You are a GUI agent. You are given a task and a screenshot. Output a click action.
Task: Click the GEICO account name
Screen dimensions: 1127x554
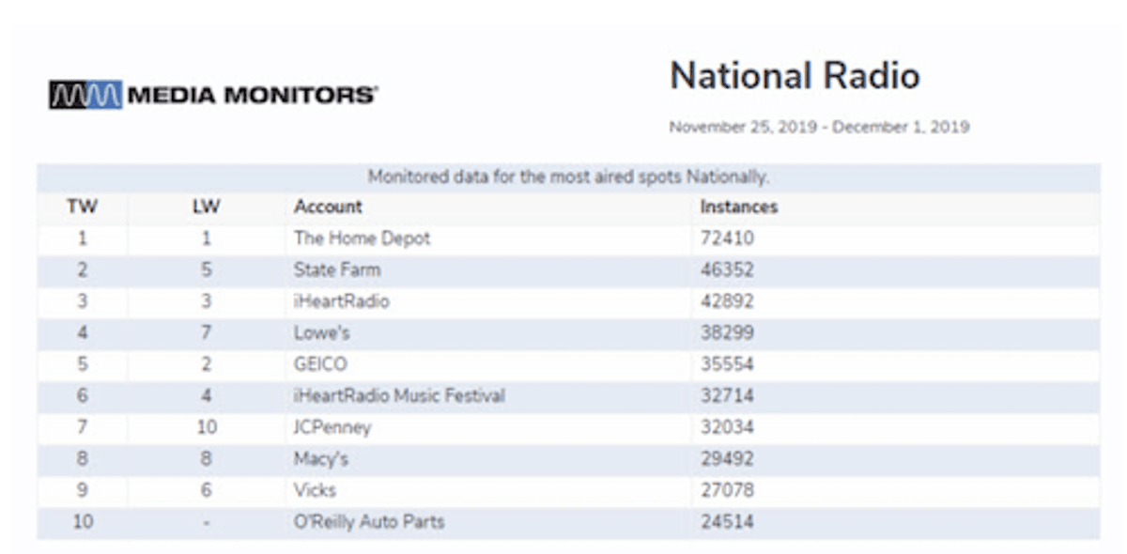[319, 364]
